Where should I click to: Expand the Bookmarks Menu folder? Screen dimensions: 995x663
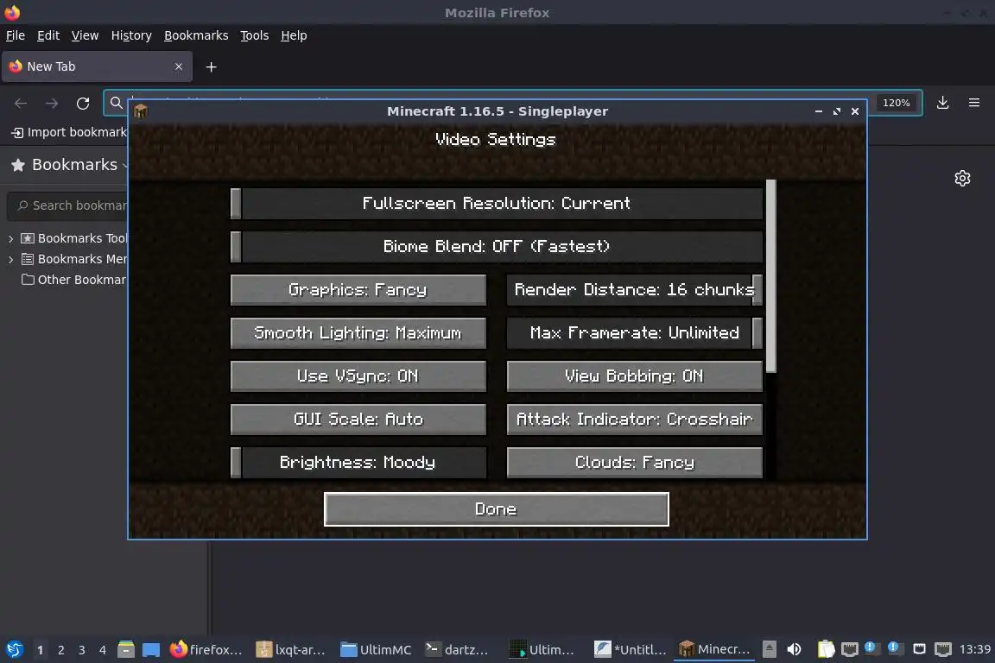[x=10, y=260]
